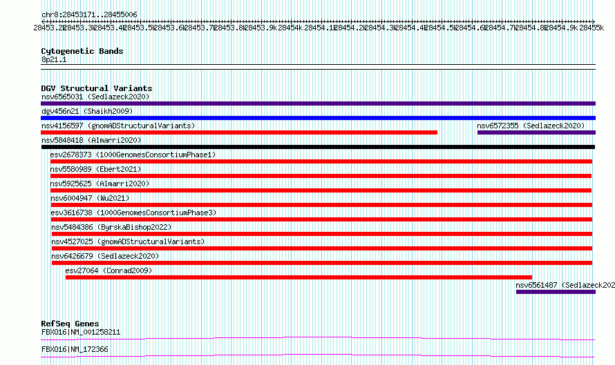Click the red bar under nsv6426679
Screen dimensions: 615x365
coord(322,263)
